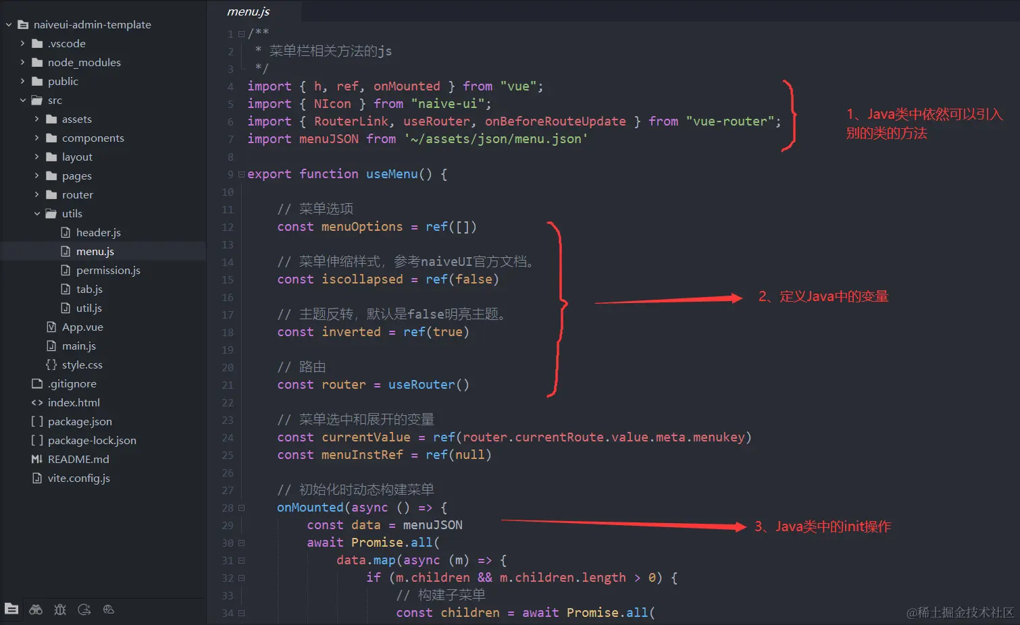
Task: Open README.md from the tree
Action: click(78, 459)
